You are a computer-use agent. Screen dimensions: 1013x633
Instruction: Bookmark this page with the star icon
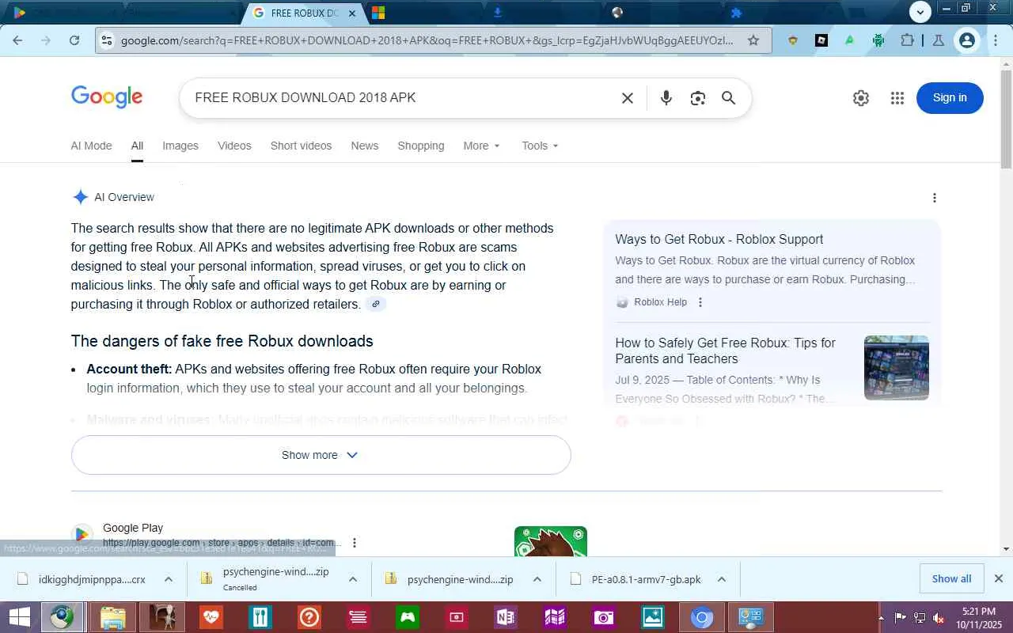pyautogui.click(x=753, y=40)
